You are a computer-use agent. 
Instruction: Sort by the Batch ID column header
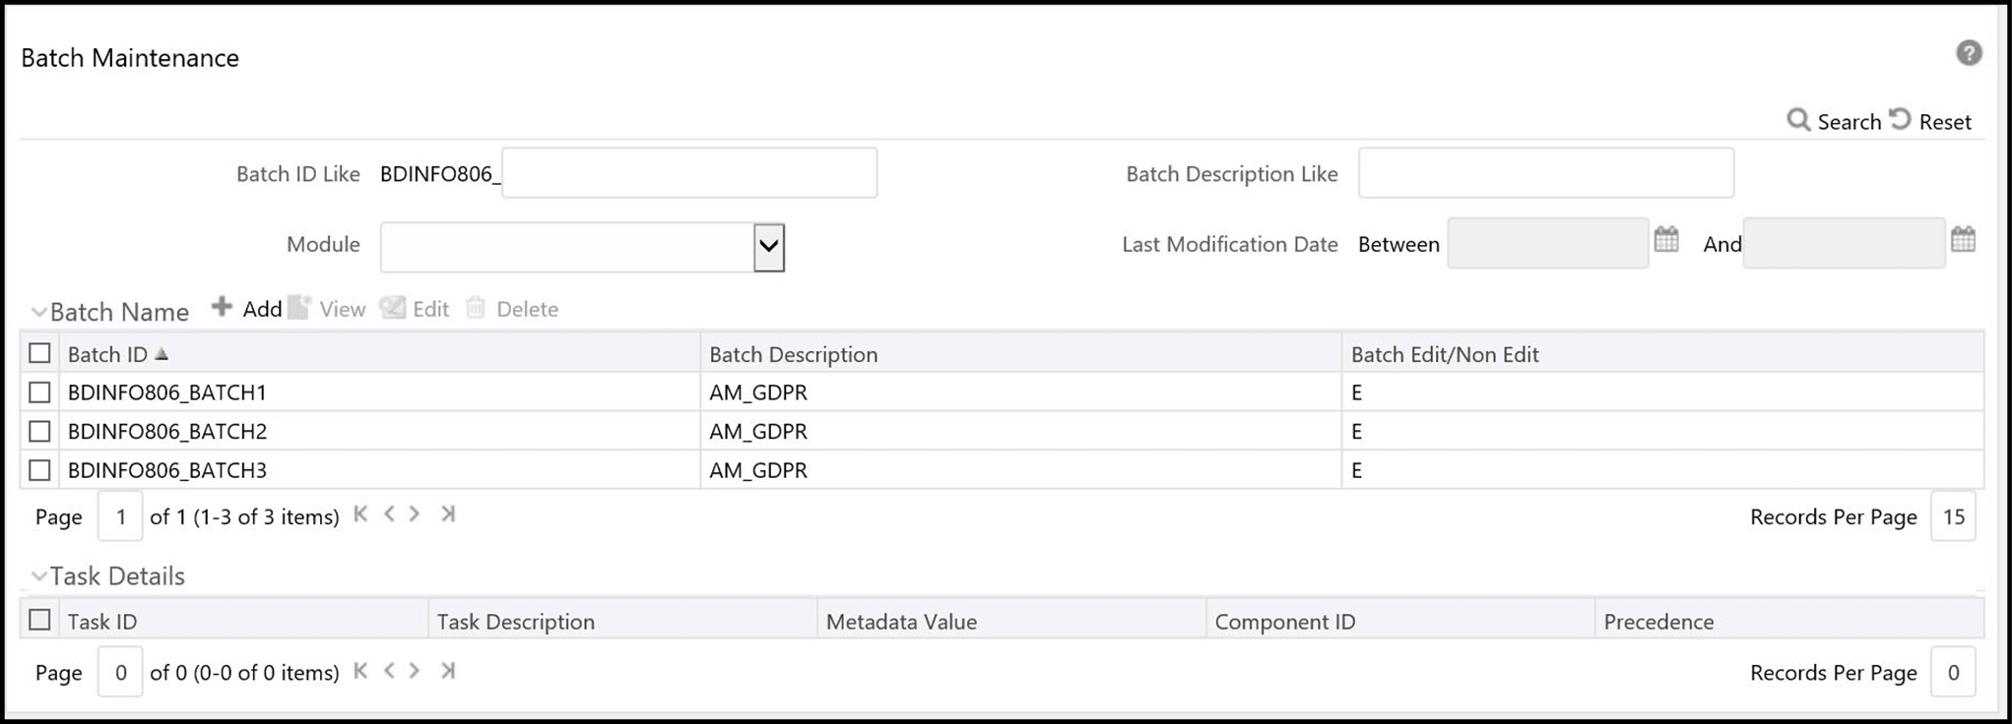pos(108,354)
